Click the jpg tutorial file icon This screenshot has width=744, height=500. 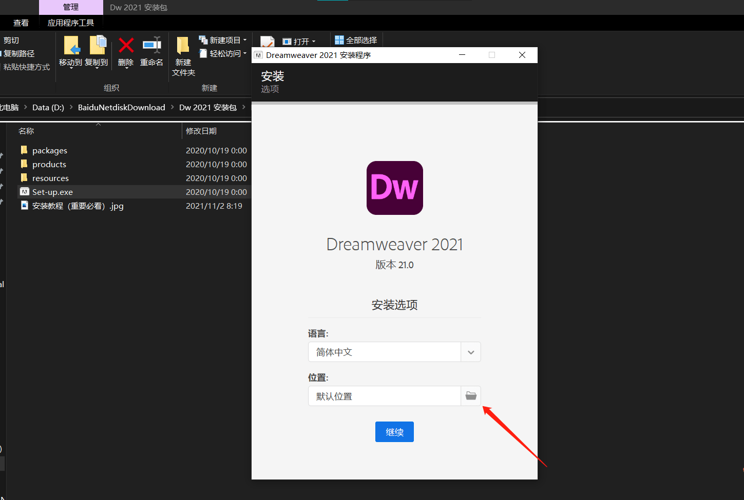[24, 205]
